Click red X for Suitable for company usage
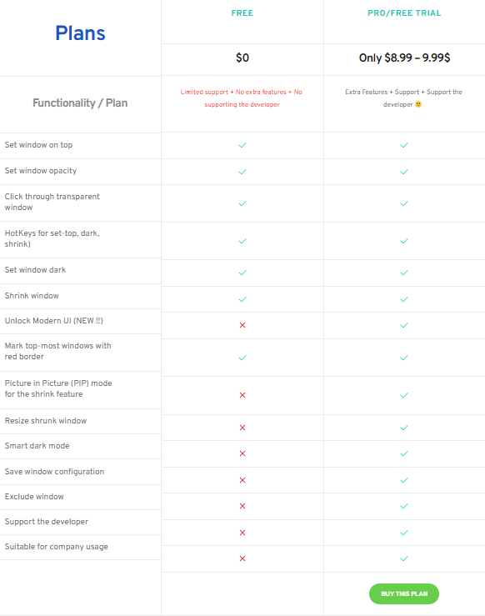The image size is (485, 616). coord(242,558)
